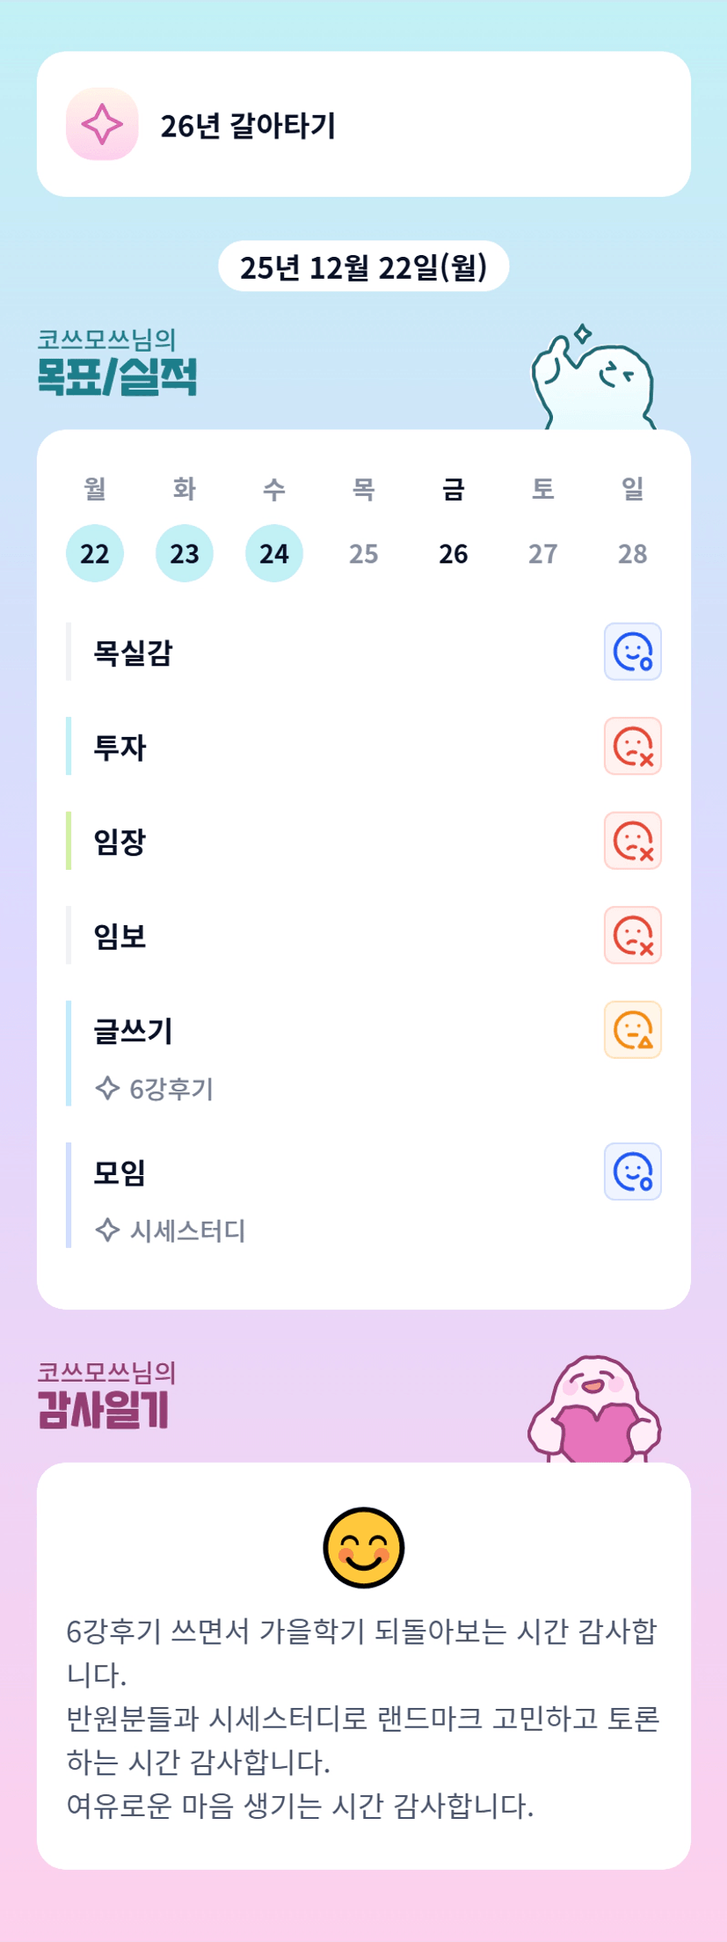Click the red sad face icon for 투자
This screenshot has width=727, height=1942.
click(x=632, y=747)
